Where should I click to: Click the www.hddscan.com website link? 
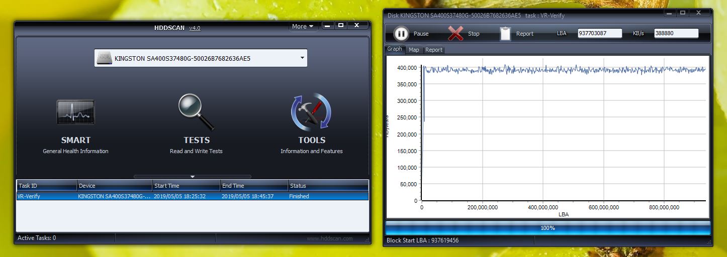point(329,238)
